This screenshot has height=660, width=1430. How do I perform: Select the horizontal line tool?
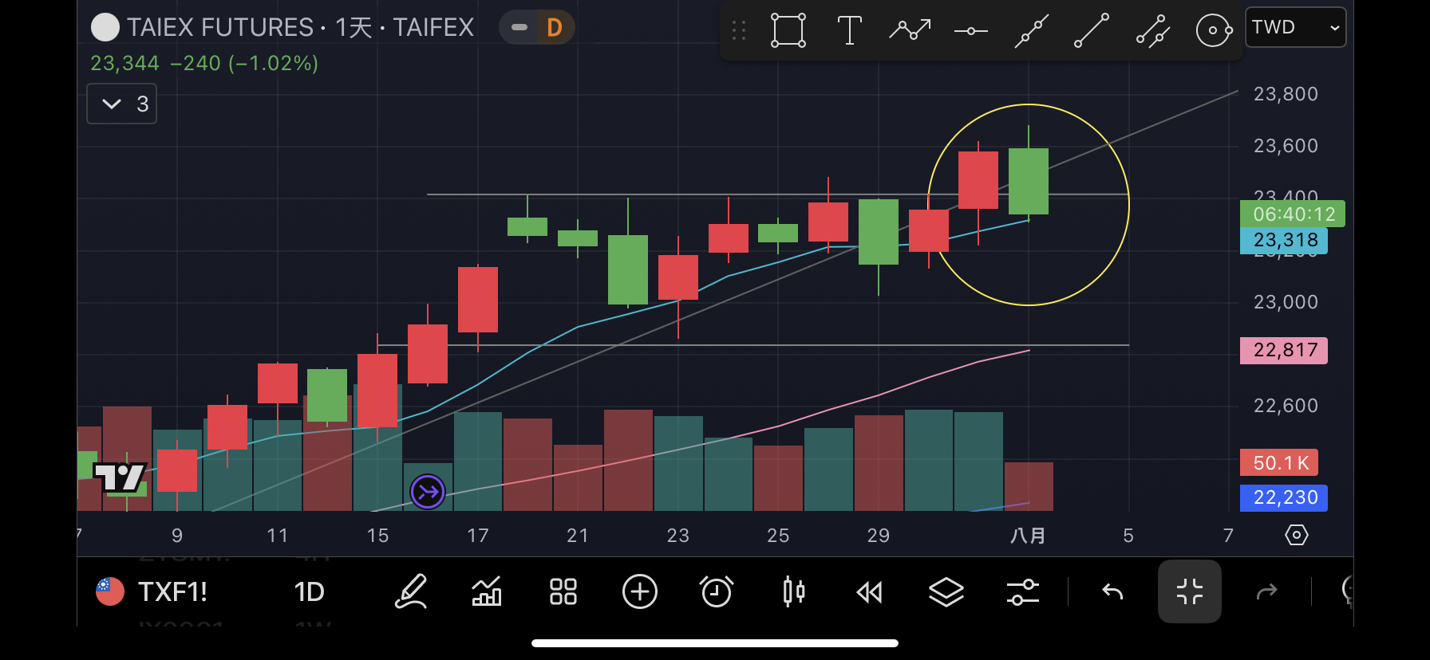point(970,31)
